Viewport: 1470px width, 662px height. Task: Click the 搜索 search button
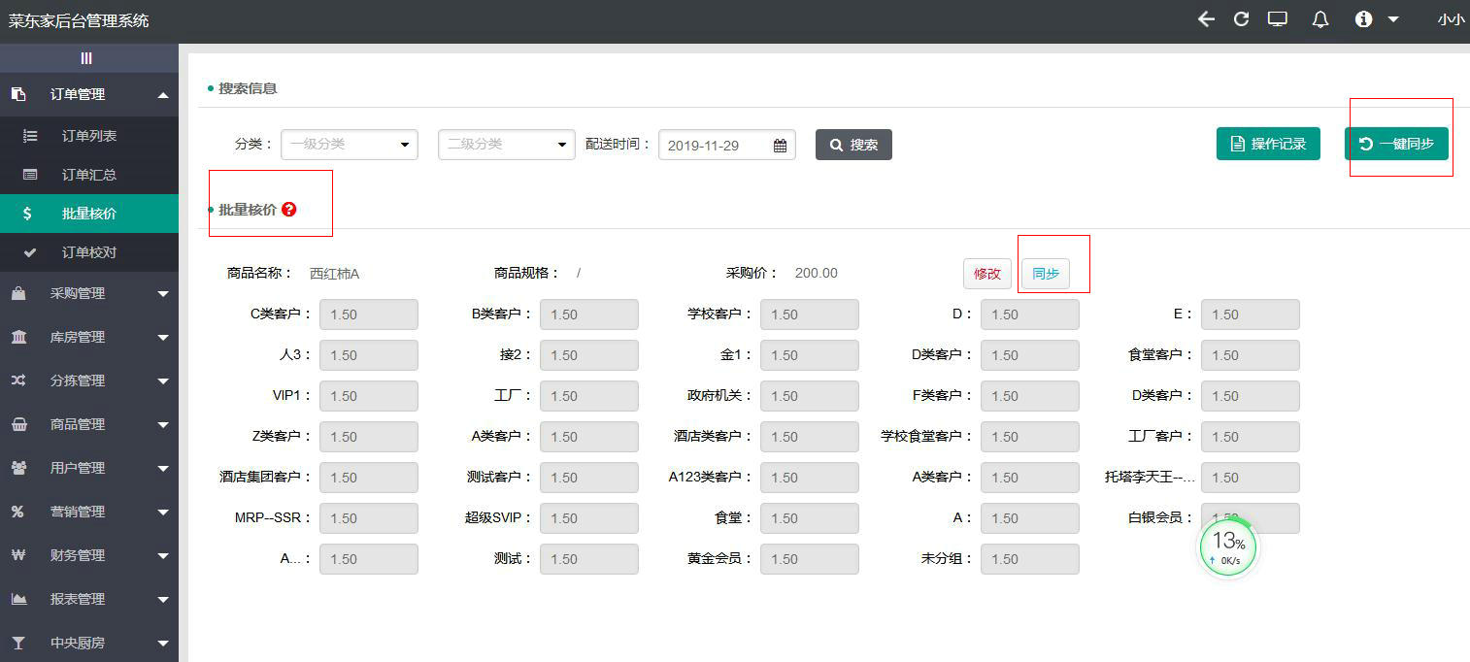click(x=853, y=145)
